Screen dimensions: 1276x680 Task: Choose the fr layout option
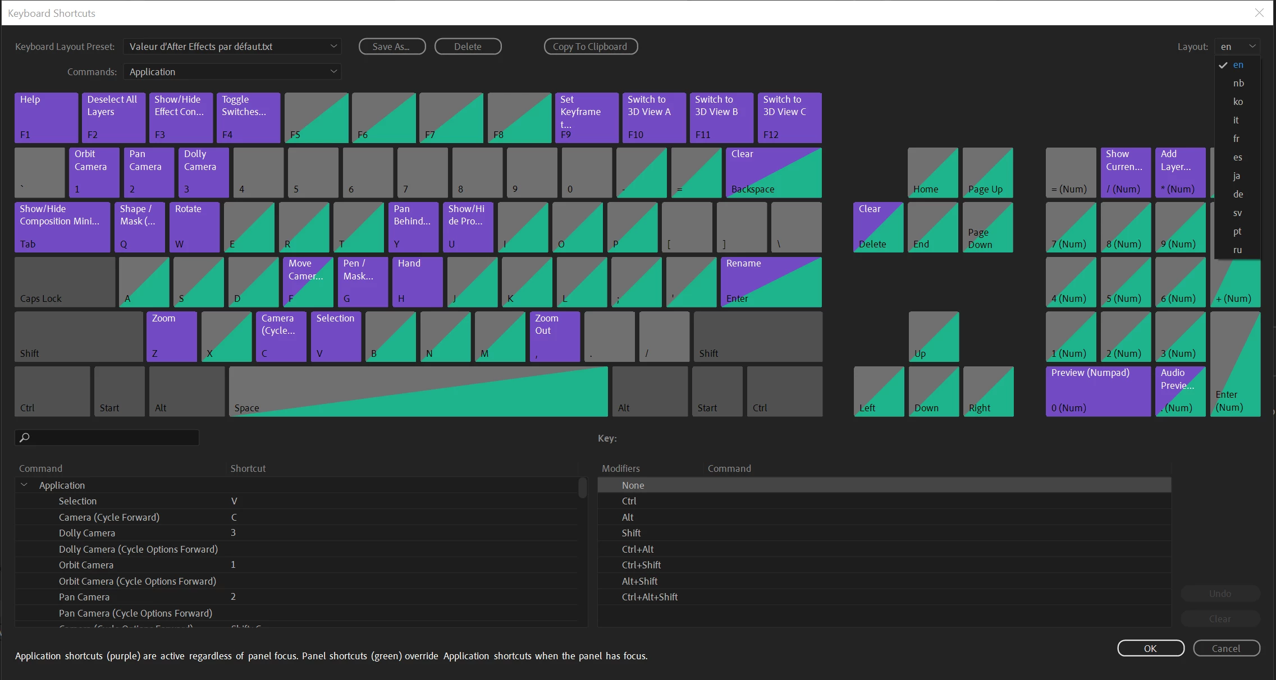coord(1236,139)
